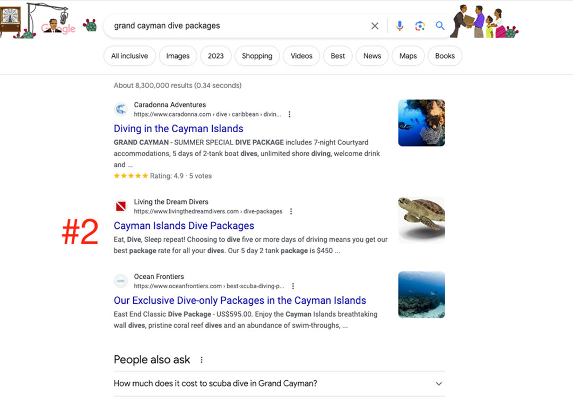Open more options for Ocean Frontiers result
Viewport: 573px width, 403px height.
coord(293,286)
